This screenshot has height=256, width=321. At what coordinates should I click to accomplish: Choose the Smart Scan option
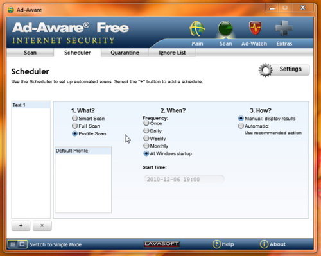pos(74,118)
